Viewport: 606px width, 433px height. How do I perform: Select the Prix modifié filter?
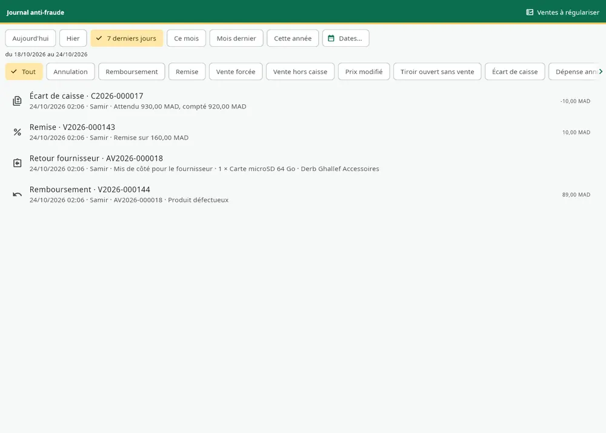coord(364,72)
